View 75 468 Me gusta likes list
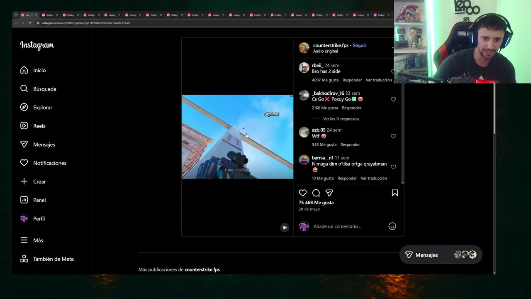The height and width of the screenshot is (299, 531). pyautogui.click(x=316, y=203)
